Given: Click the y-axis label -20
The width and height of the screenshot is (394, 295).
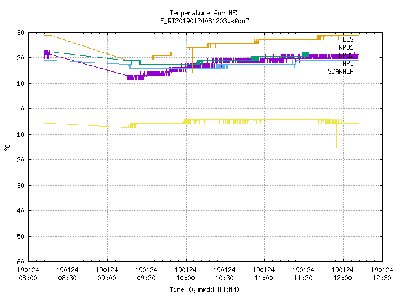Looking at the screenshot, I should coord(18,160).
